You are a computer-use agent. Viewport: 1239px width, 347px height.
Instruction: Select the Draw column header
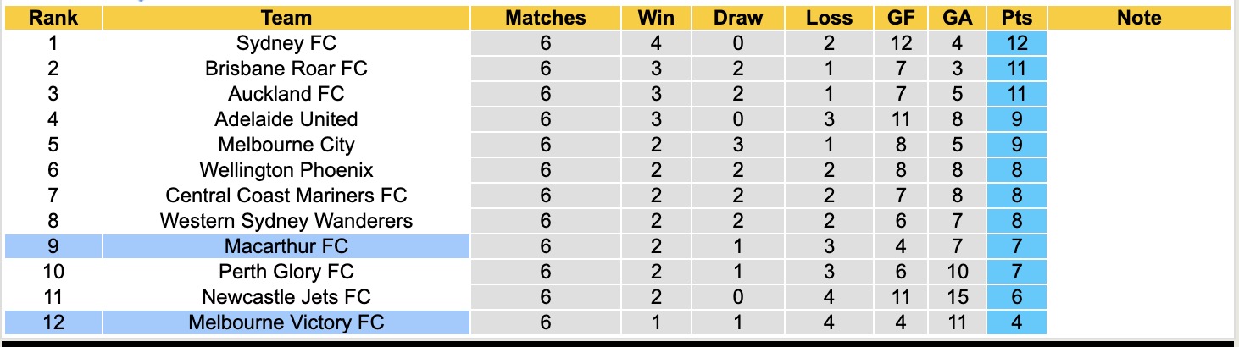pos(737,18)
